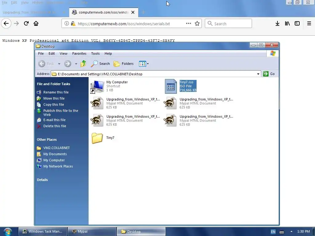The height and width of the screenshot is (236, 315).
Task: Open the Explorer Help menu
Action: pos(108,53)
